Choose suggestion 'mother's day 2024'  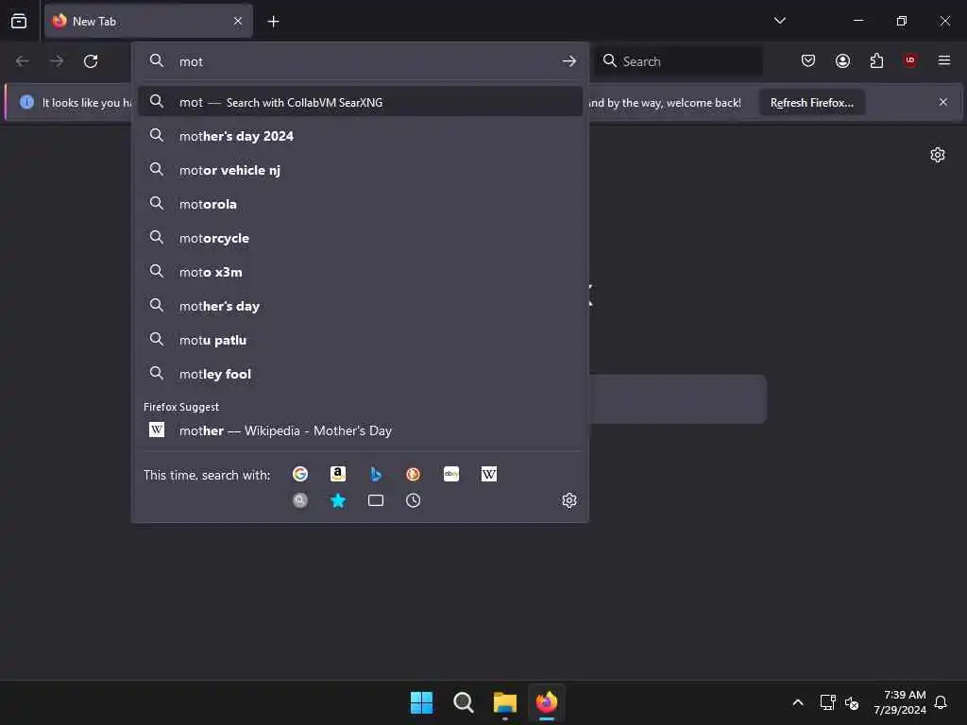pos(360,136)
